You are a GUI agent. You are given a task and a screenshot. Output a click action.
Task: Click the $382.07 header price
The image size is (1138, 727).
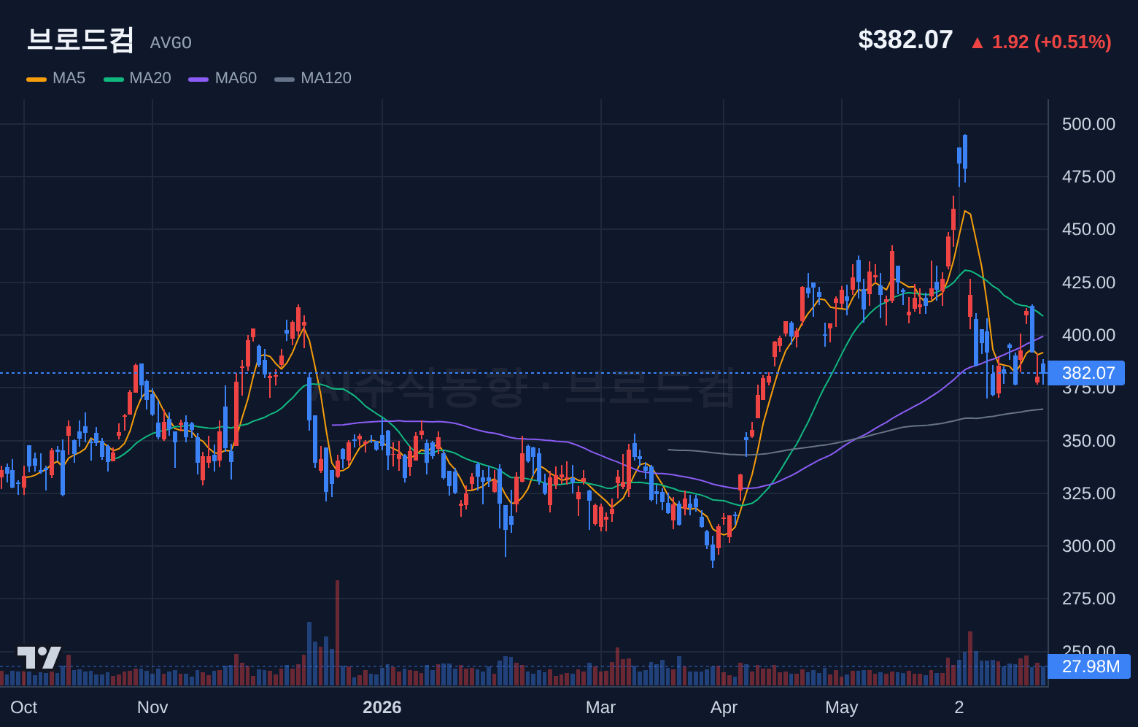coord(905,39)
